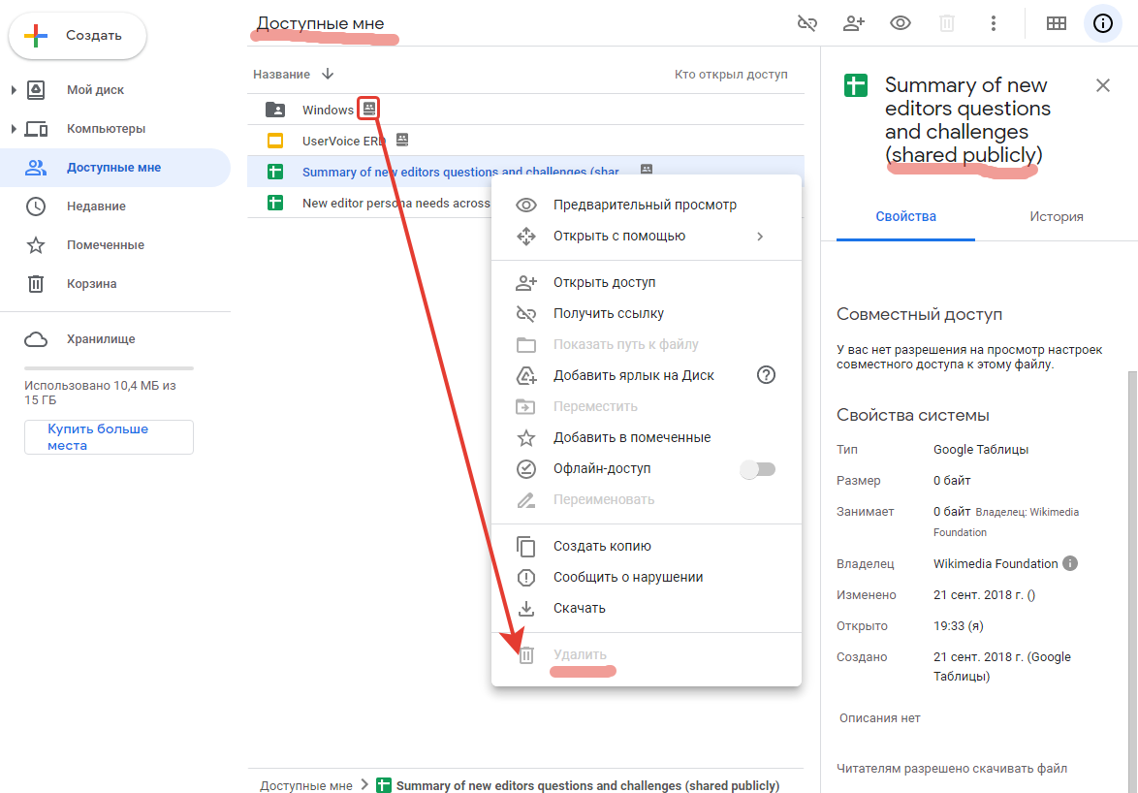Expand the Мой диск tree arrow

[x=13, y=90]
